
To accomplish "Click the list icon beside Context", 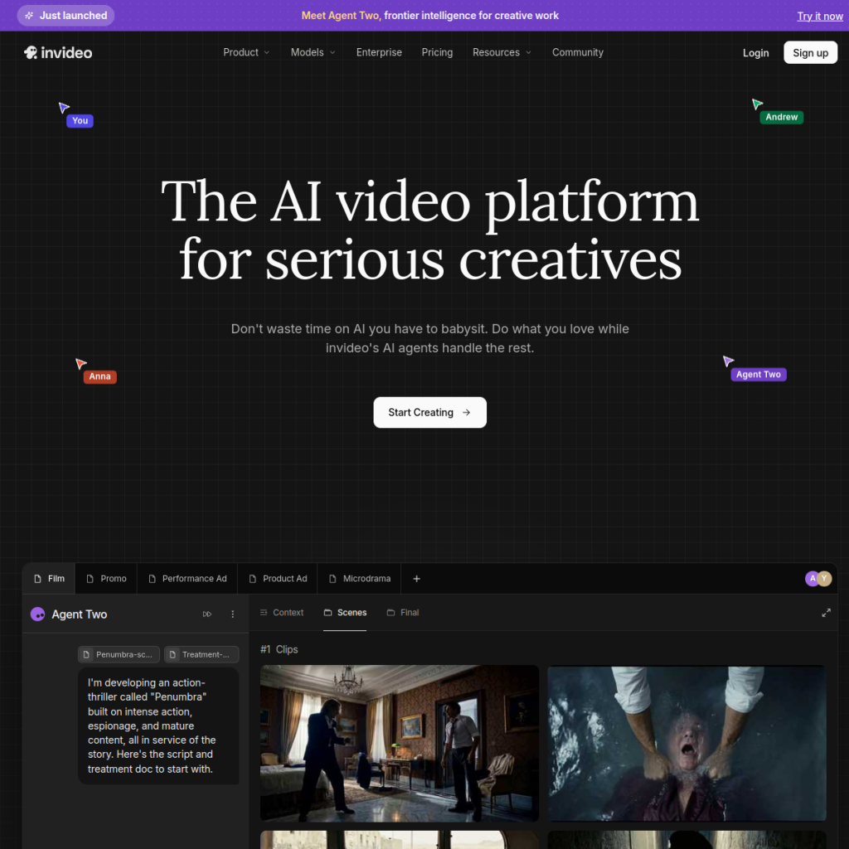I will [264, 613].
